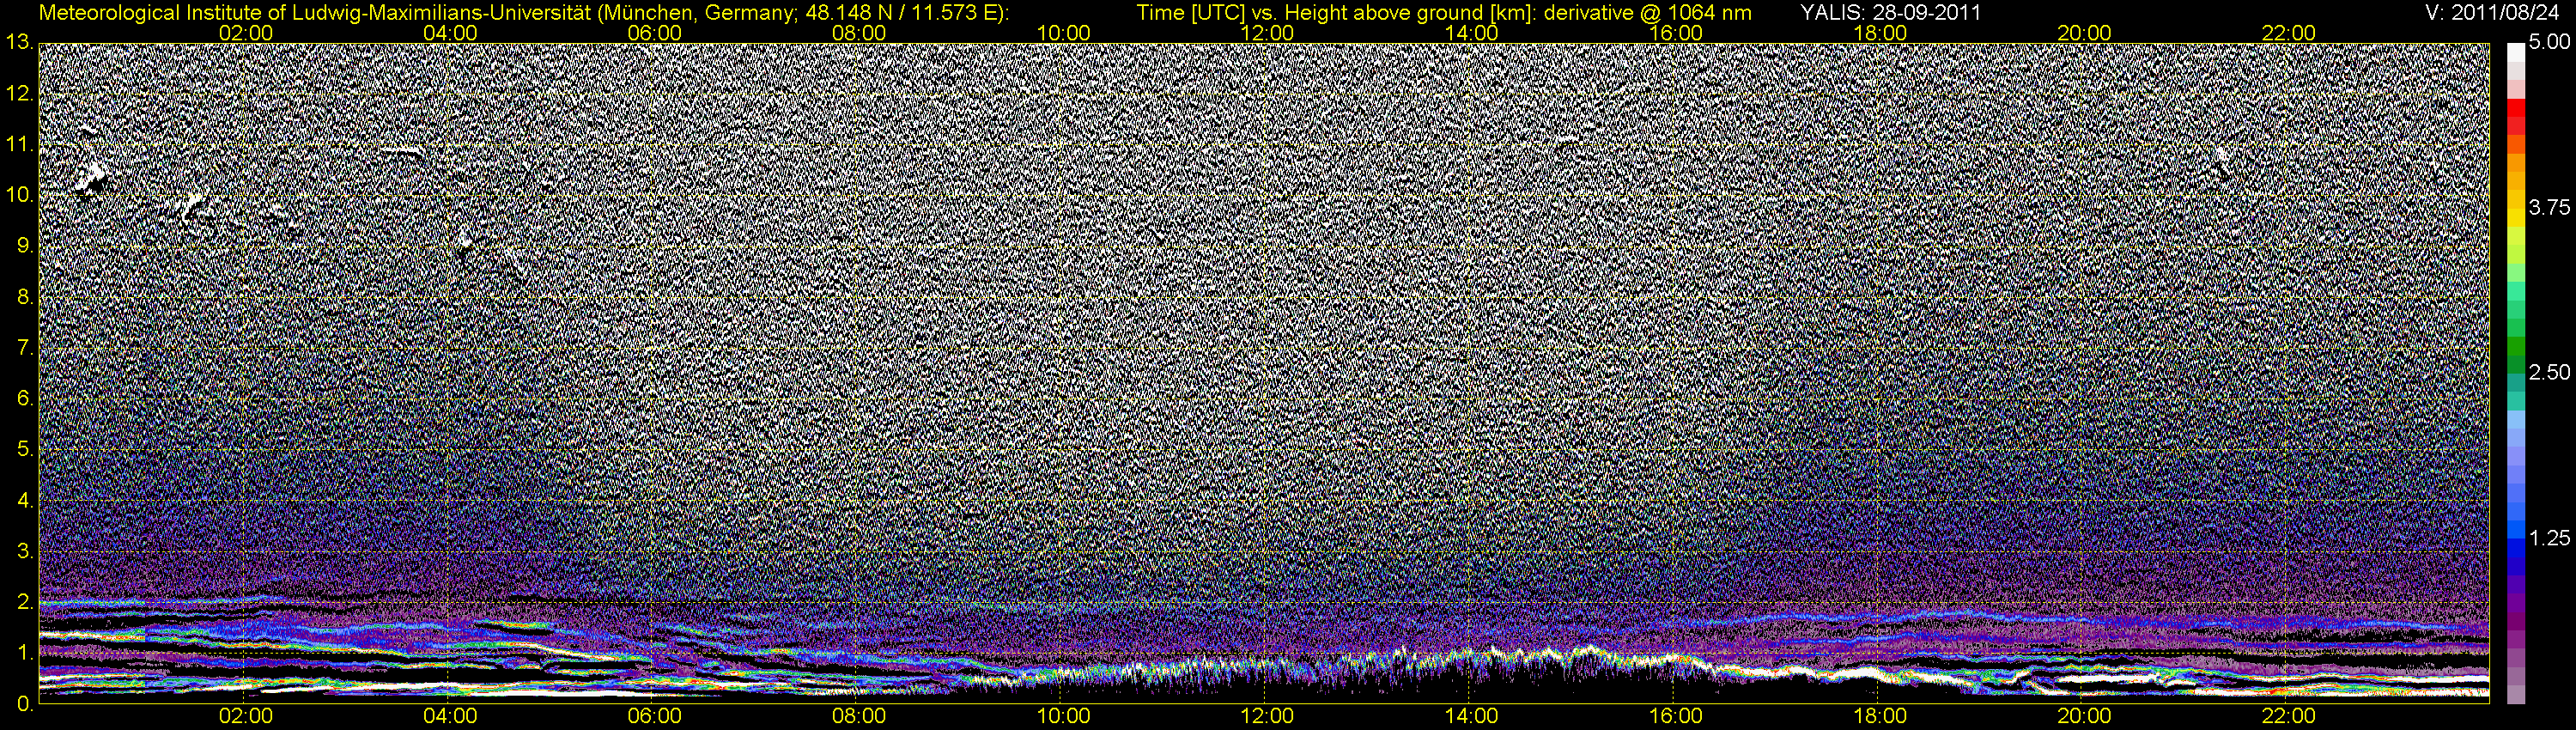Screen dimensions: 2576x730
Task: Click the green segment of the color scale
Action: point(2517,347)
